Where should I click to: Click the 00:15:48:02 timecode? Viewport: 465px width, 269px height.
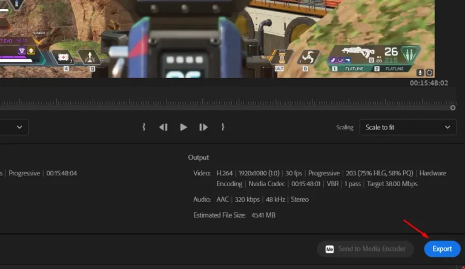pos(429,83)
